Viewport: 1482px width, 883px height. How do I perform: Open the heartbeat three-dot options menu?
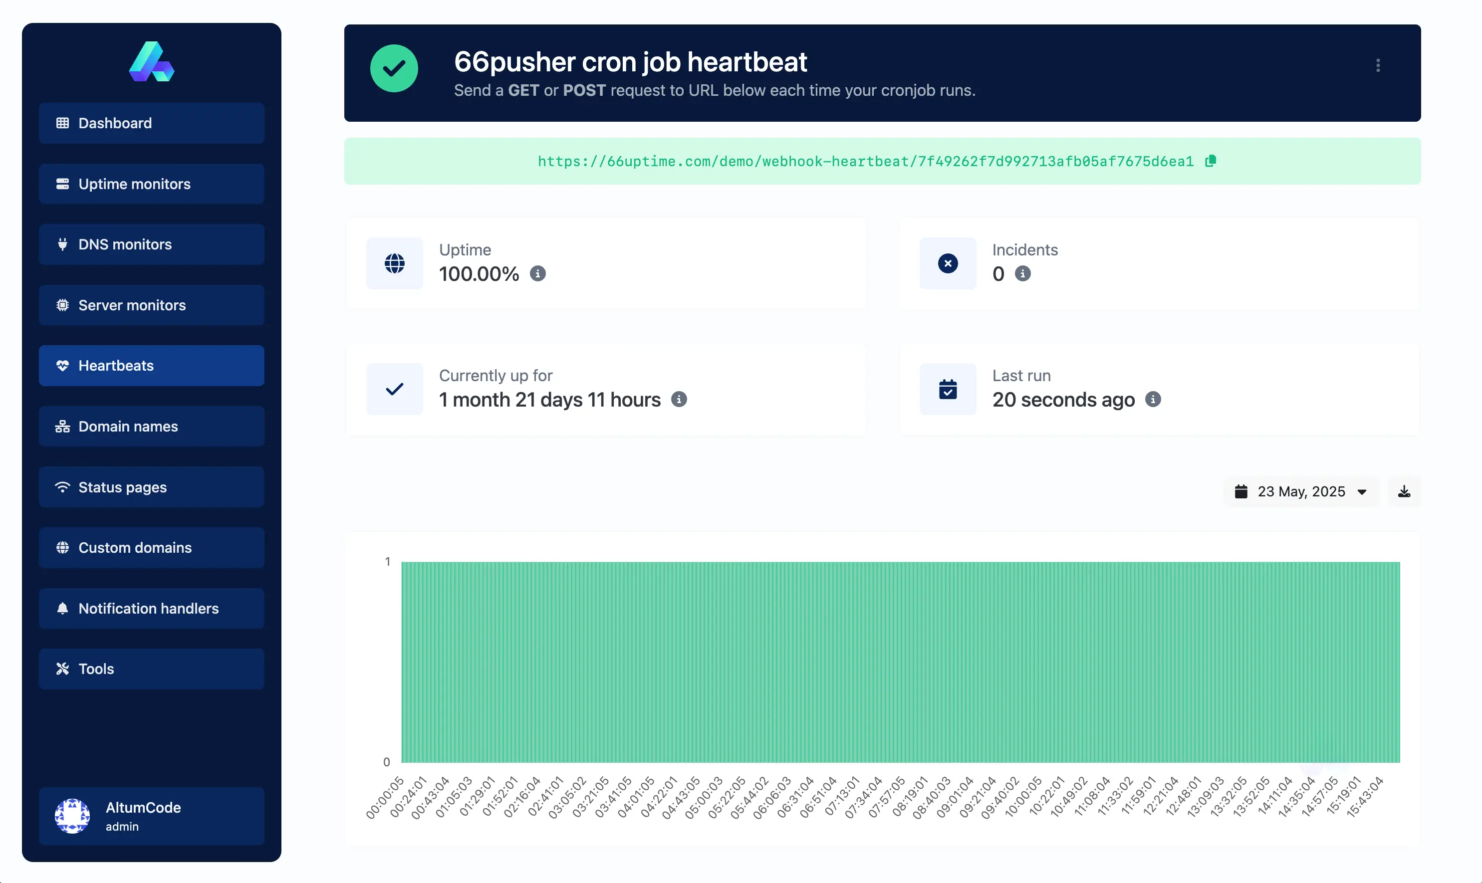pyautogui.click(x=1378, y=65)
